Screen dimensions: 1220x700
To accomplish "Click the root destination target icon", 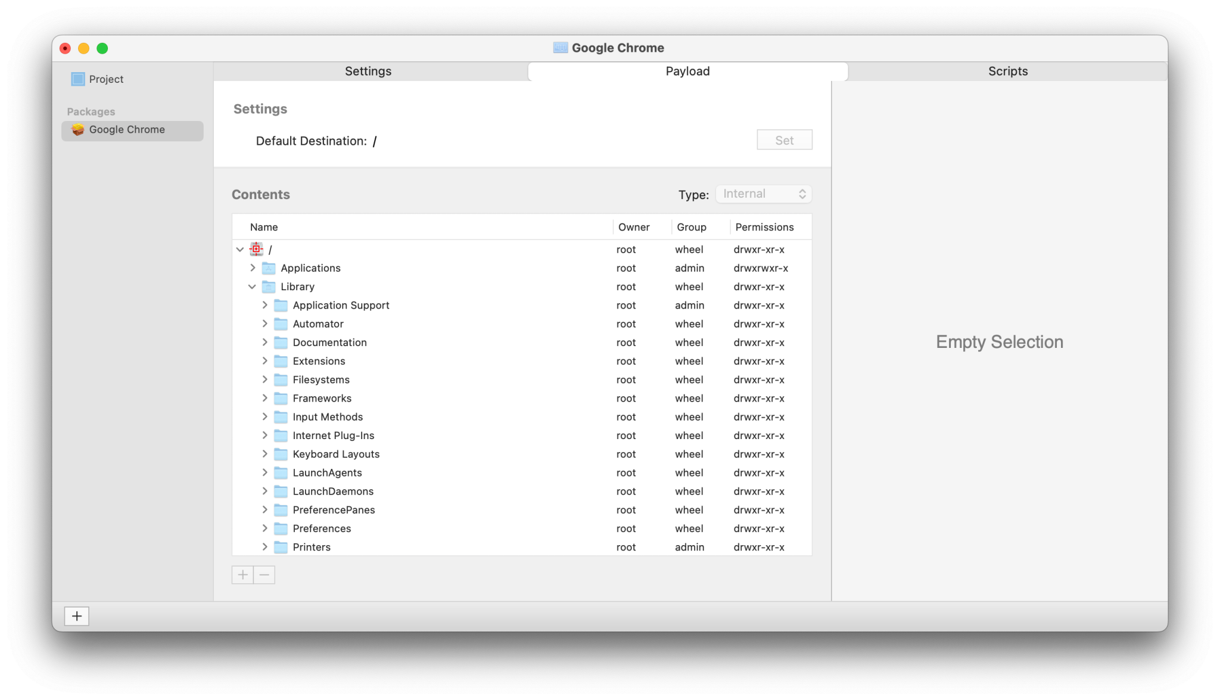I will (x=257, y=249).
